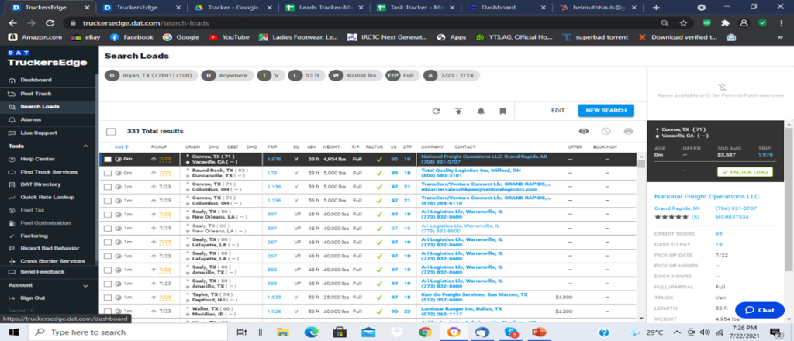
Task: Sort results by AGE column
Action: click(122, 146)
